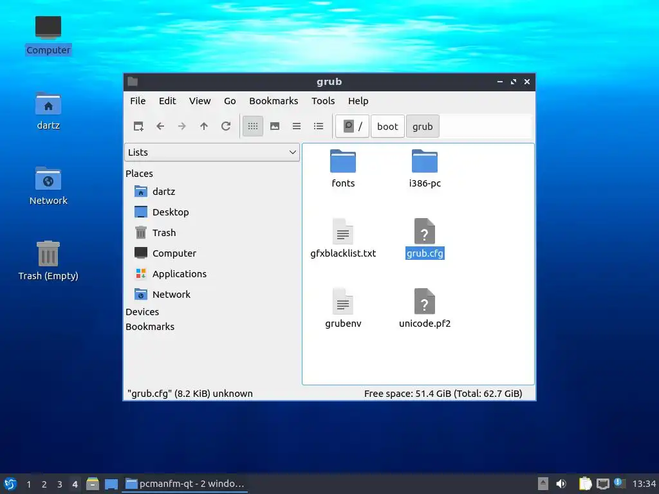The height and width of the screenshot is (494, 659).
Task: Switch to compact list view
Action: click(x=297, y=126)
